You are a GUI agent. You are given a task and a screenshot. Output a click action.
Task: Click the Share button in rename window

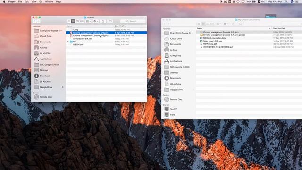point(103,21)
